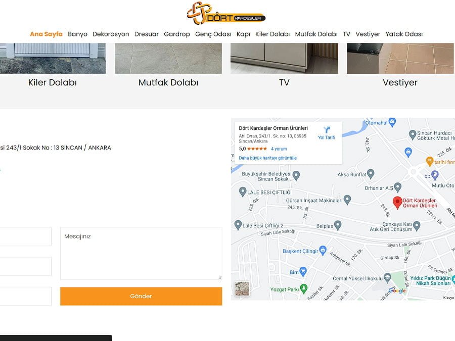Click the Yol Tarifi directions icon
Screen dimensions: 455x341
pos(326,130)
